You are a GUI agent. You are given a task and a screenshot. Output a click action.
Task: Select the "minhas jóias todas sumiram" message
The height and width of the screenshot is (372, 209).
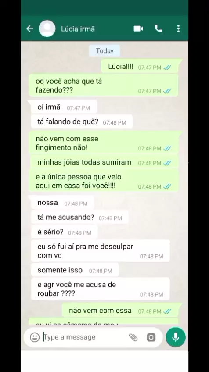104,162
